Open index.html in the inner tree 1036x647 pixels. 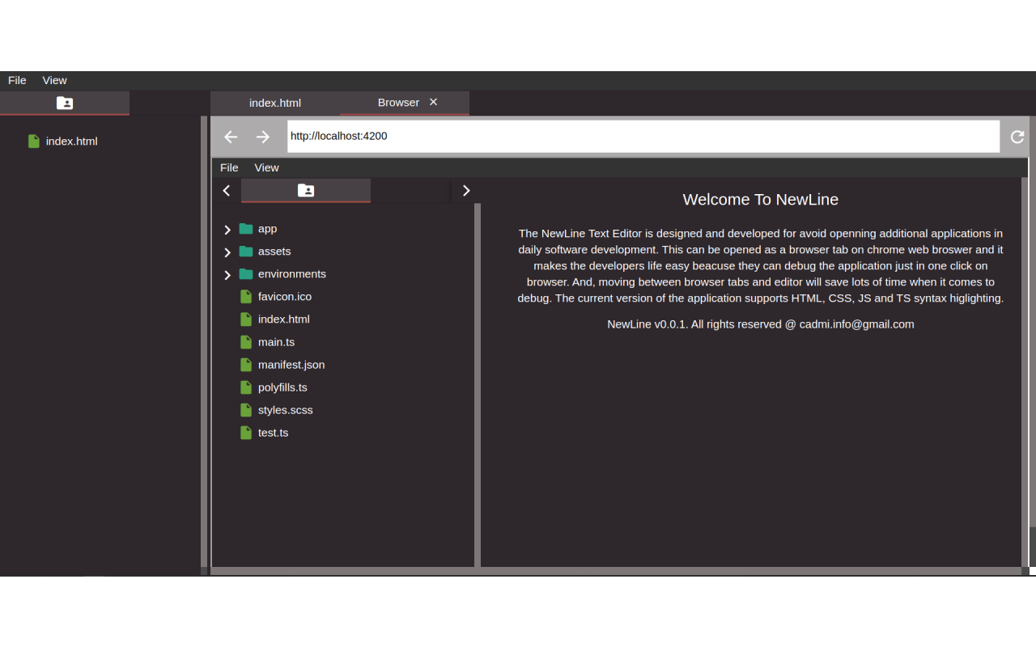coord(284,319)
